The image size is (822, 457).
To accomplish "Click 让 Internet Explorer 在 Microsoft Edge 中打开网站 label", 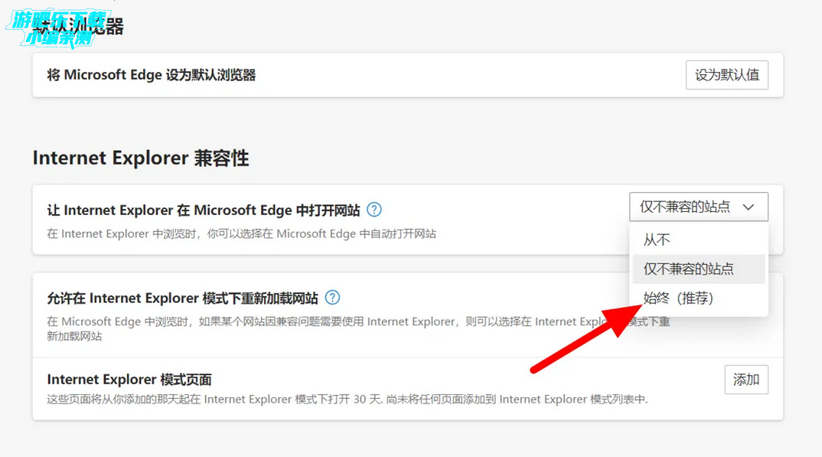I will tap(204, 211).
